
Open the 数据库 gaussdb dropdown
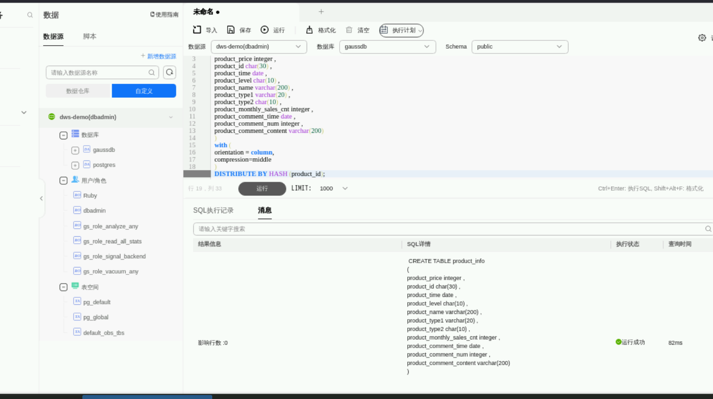[387, 46]
